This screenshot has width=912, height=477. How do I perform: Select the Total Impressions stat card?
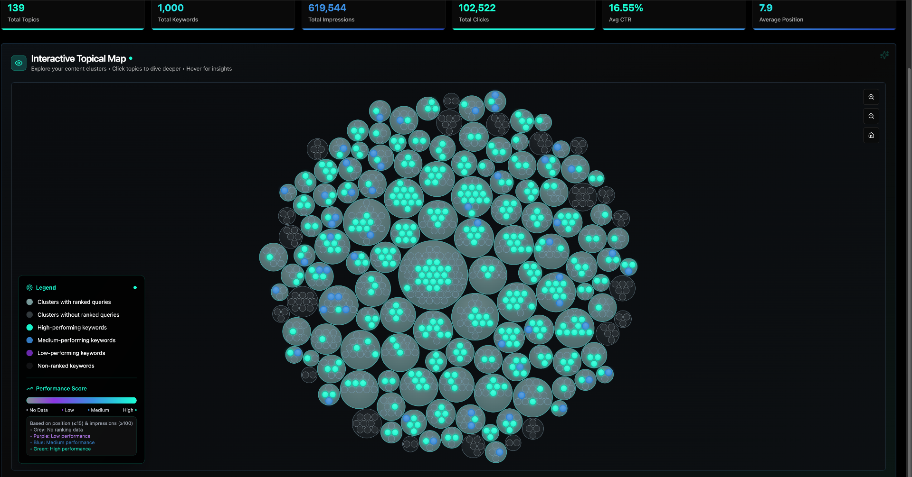click(373, 14)
